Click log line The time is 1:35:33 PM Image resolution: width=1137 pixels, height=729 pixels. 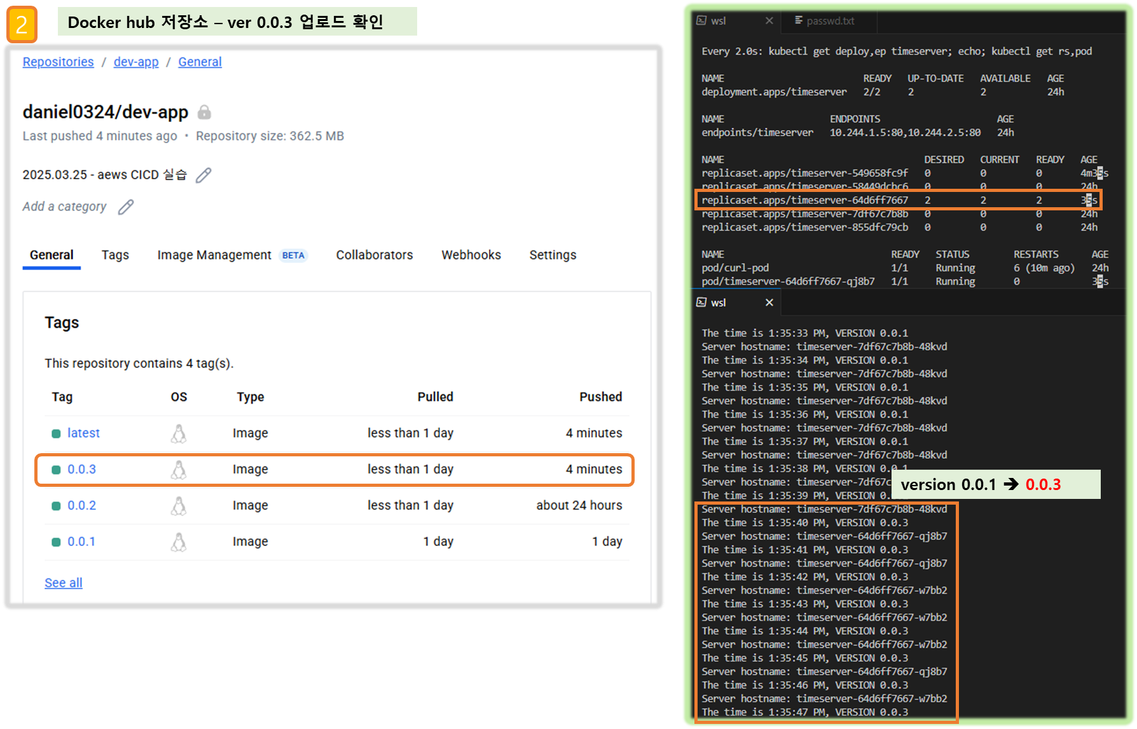click(805, 334)
